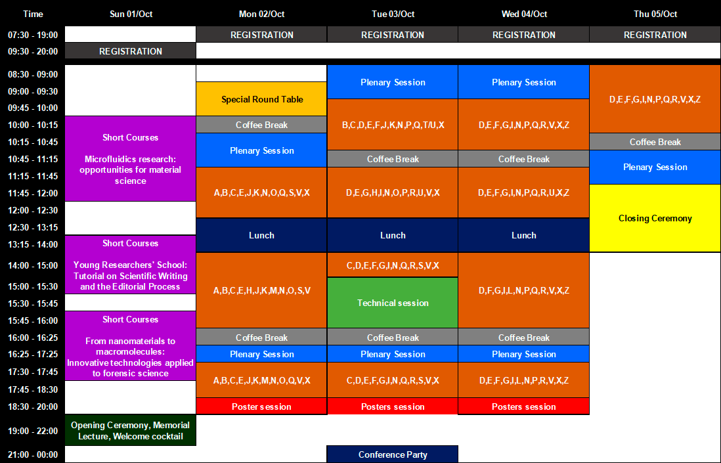The width and height of the screenshot is (721, 463).
Task: Select session block A,B,C,E,J,K,N,O,Q,S,V,X
Action: [x=261, y=192]
